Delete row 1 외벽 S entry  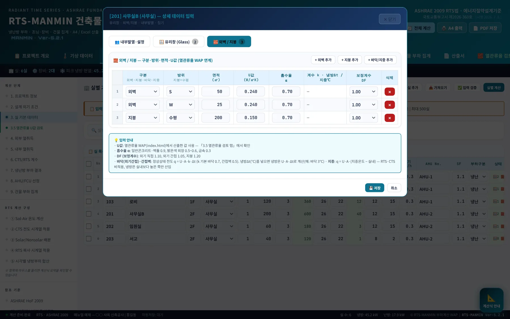point(390,92)
